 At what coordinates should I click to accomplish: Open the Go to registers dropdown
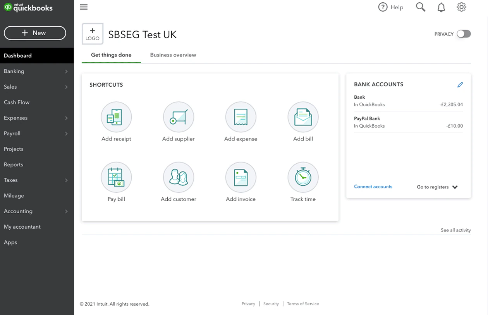pos(437,187)
